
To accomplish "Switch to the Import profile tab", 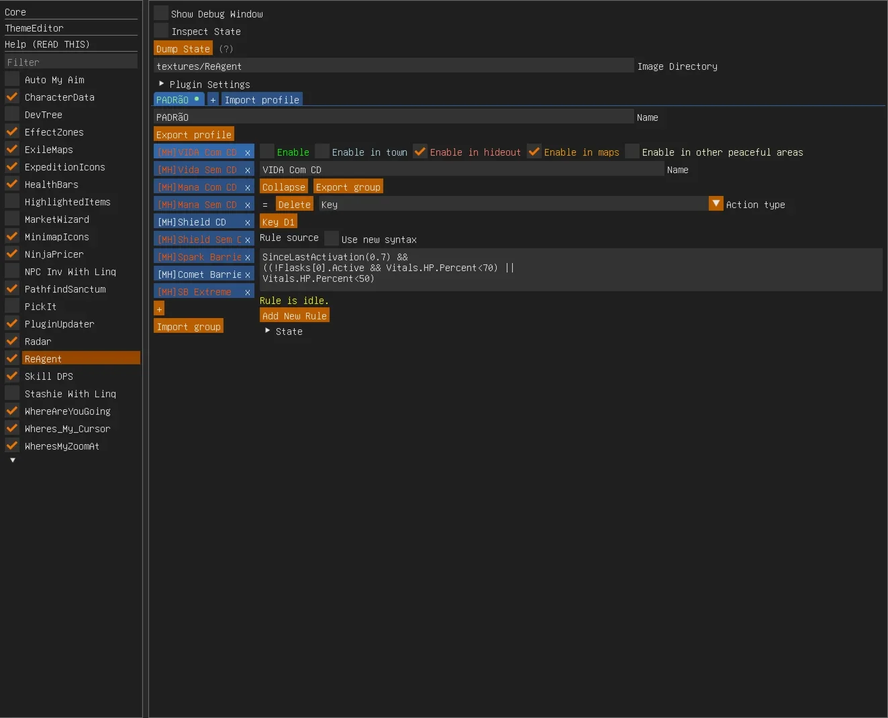I will click(x=262, y=99).
